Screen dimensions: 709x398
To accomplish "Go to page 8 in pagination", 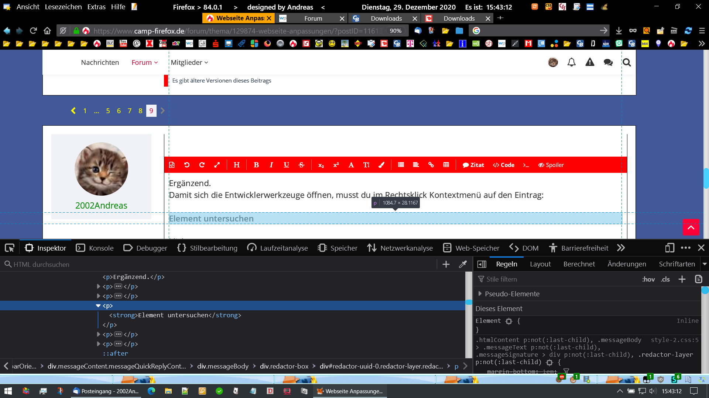I will (140, 111).
